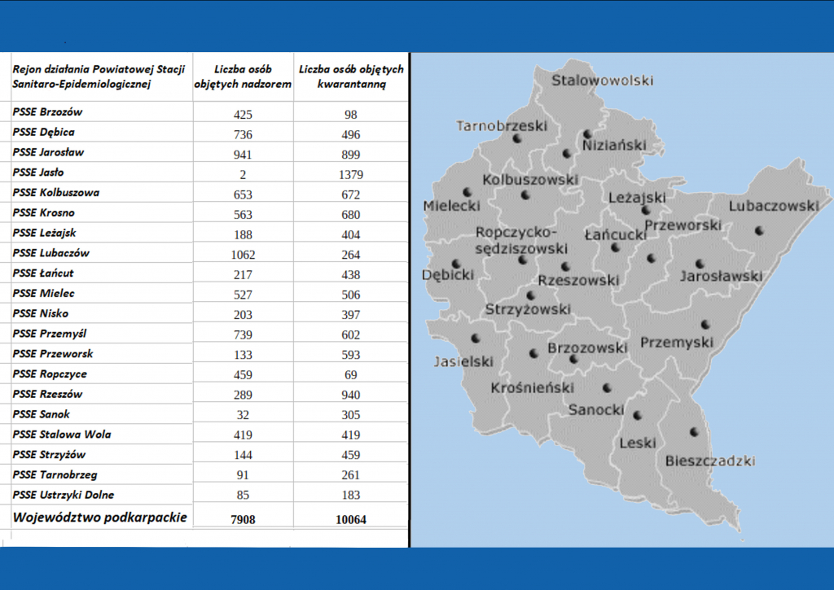Click the marker dot below the Tarnobrzeski label

coord(516,139)
